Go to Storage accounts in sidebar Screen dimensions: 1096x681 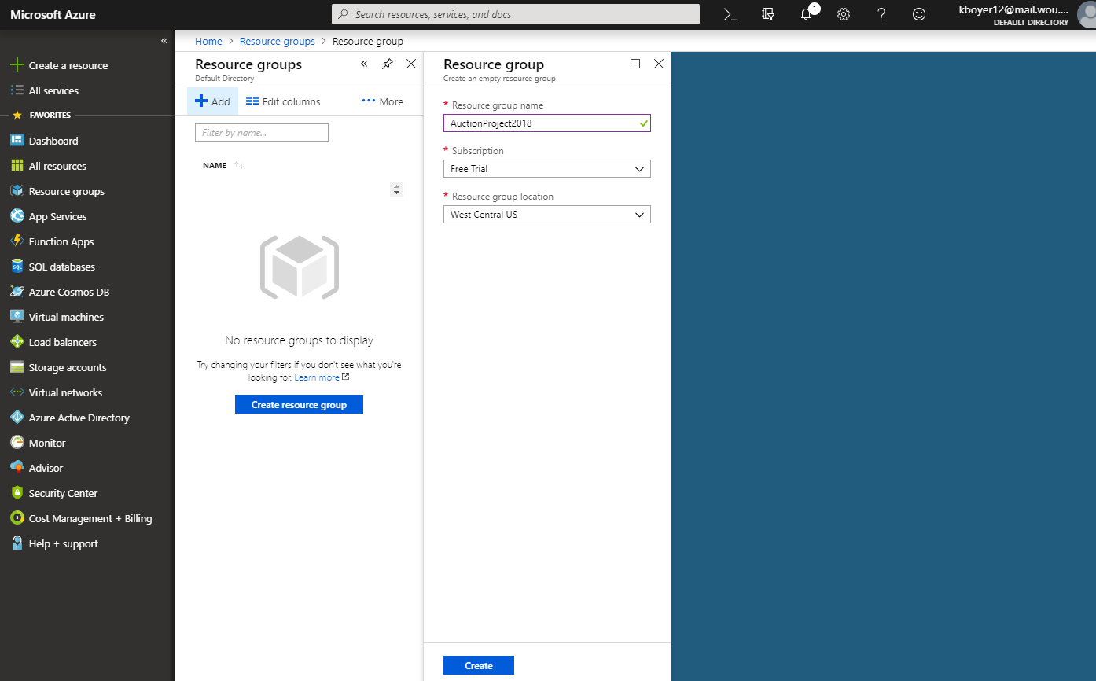[68, 367]
